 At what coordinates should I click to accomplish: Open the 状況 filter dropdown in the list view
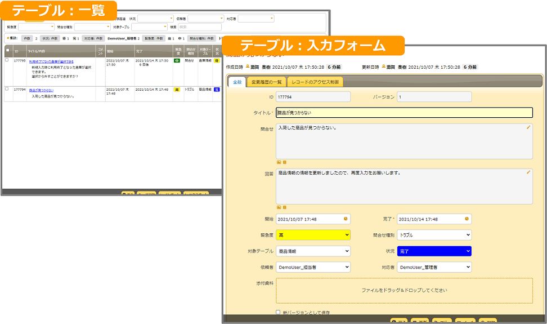(x=155, y=19)
